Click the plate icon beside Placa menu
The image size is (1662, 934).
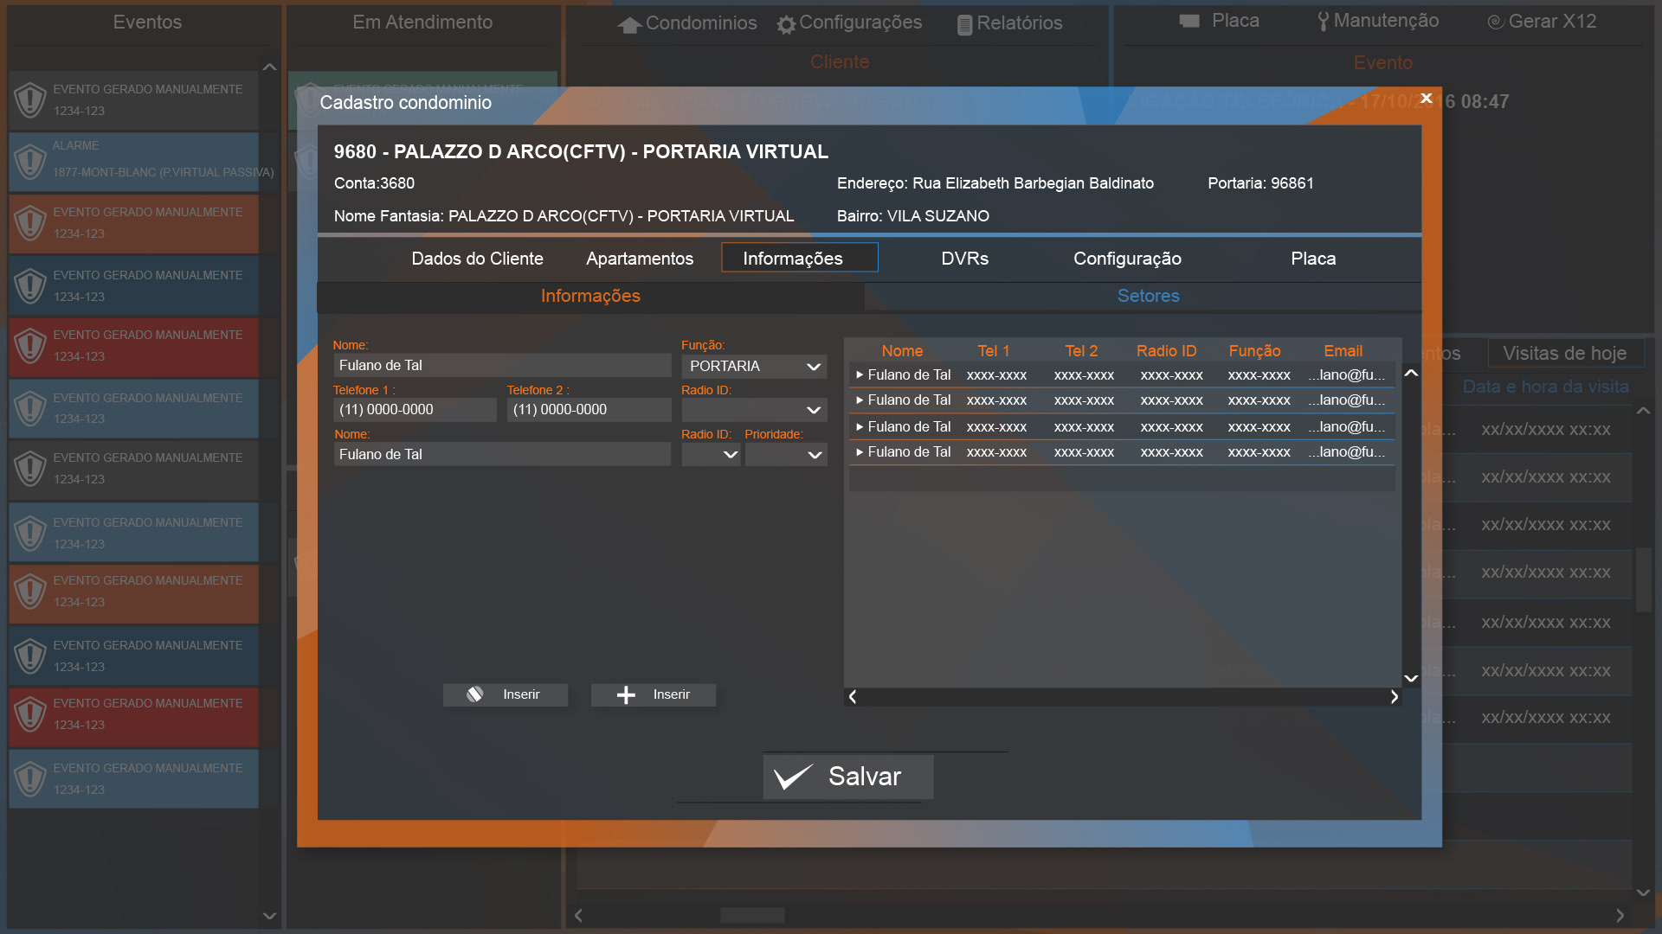1189,21
